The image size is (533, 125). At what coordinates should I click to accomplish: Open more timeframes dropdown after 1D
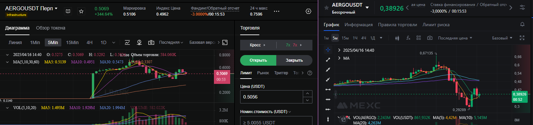(x=114, y=42)
